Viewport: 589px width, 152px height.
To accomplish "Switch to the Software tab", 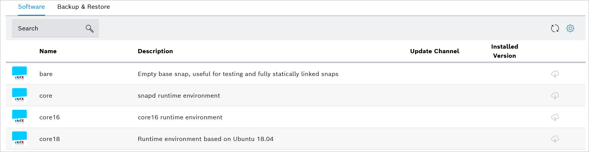I will pos(31,7).
